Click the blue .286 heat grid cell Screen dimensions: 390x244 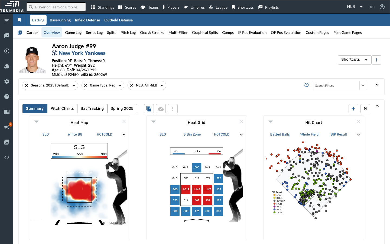click(219, 178)
